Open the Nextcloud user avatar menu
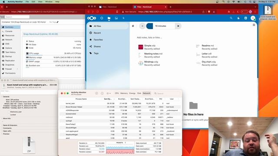The width and height of the screenshot is (278, 156). pyautogui.click(x=253, y=18)
